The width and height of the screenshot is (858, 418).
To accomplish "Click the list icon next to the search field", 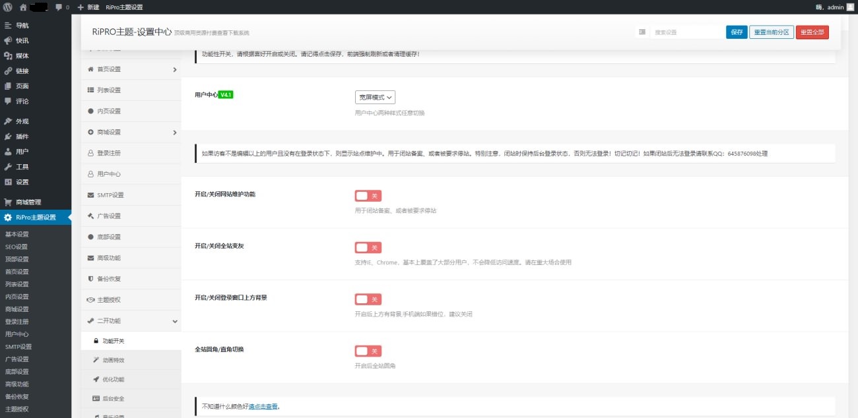I will tap(642, 32).
